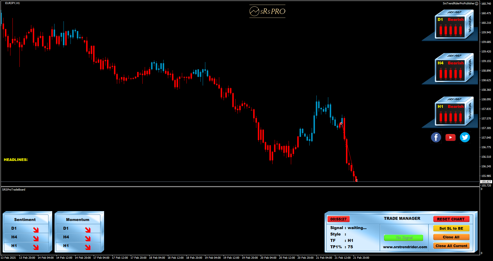493x261 pixels.
Task: Open the YouTube icon link
Action: click(x=450, y=137)
